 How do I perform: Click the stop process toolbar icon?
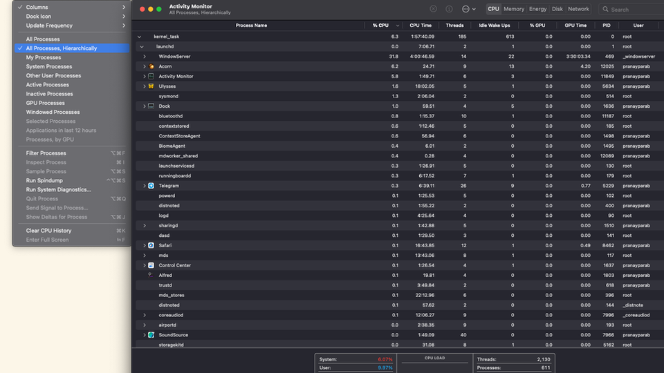point(433,9)
